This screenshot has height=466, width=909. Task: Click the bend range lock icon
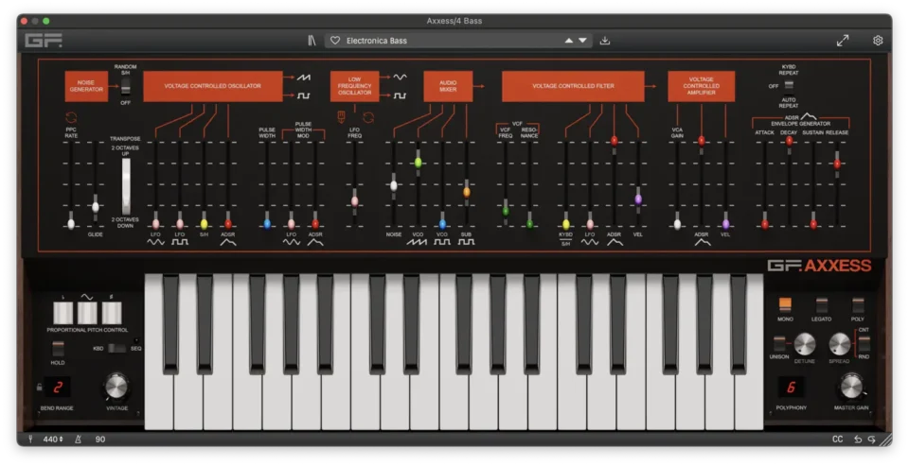click(39, 387)
